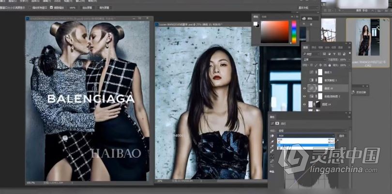Uncheck the scrubby zoom checkbox
Image resolution: width=392 pixels, height=194 pixels.
(x=51, y=8)
